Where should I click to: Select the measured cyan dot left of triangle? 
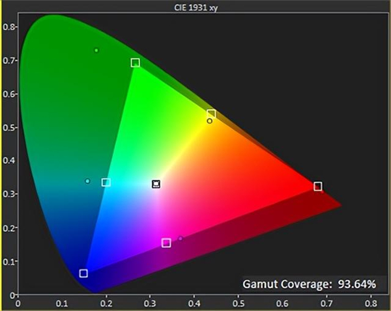tap(87, 181)
